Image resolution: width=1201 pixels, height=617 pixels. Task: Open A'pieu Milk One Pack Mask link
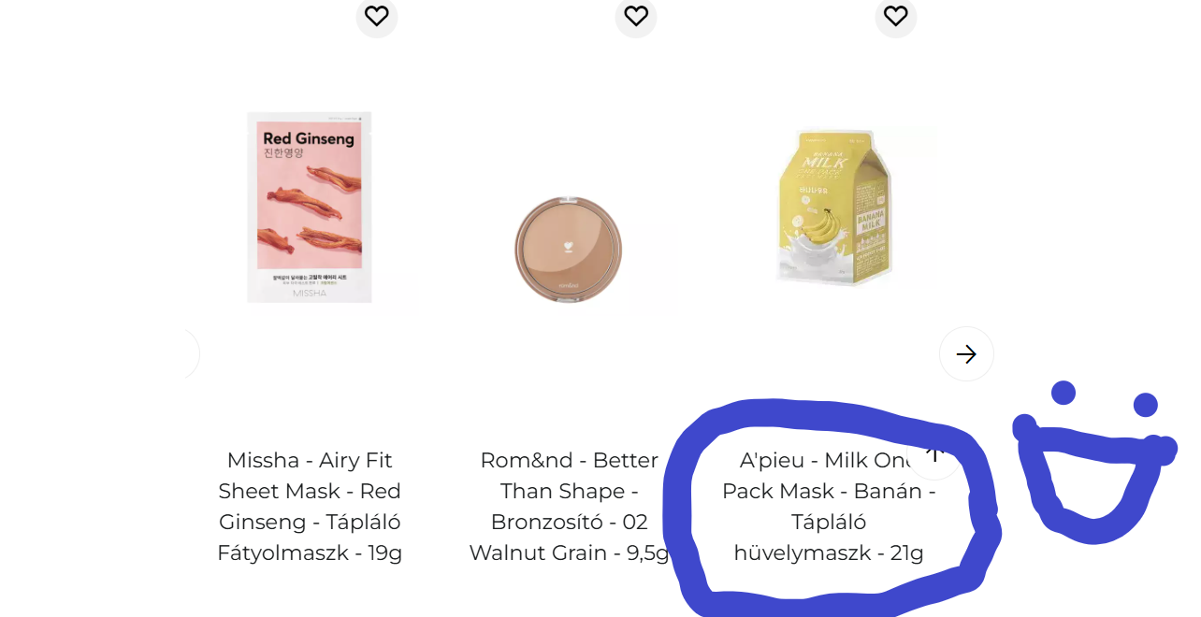click(829, 507)
